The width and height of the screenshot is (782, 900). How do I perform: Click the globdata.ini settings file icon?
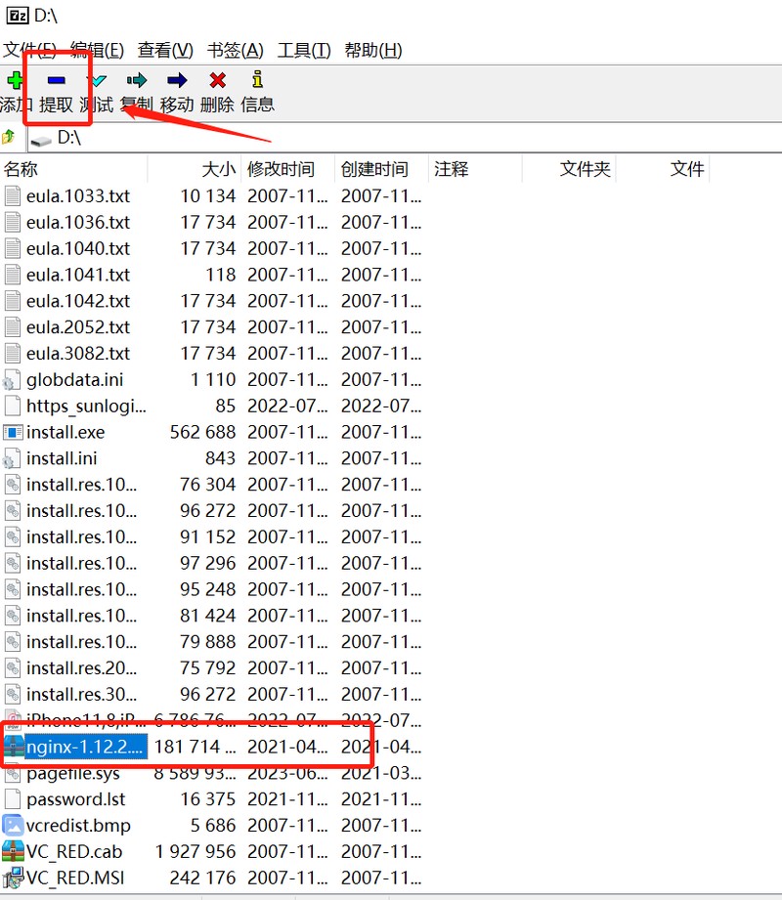pyautogui.click(x=12, y=380)
